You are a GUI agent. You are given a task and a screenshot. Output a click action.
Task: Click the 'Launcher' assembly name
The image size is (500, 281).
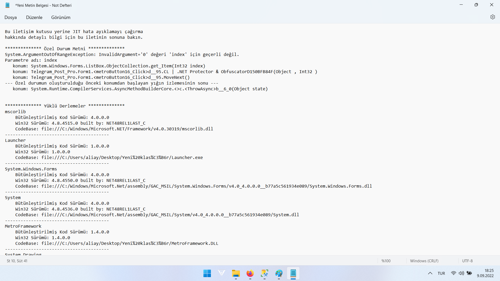[15, 140]
